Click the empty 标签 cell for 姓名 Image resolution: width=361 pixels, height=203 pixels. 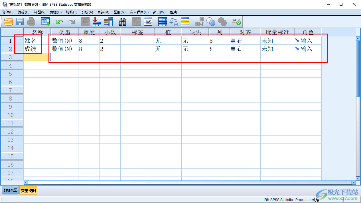[x=137, y=41]
